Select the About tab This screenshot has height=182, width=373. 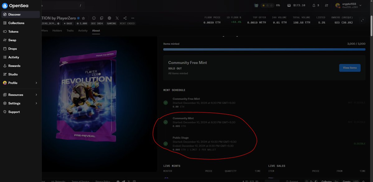[x=96, y=31]
